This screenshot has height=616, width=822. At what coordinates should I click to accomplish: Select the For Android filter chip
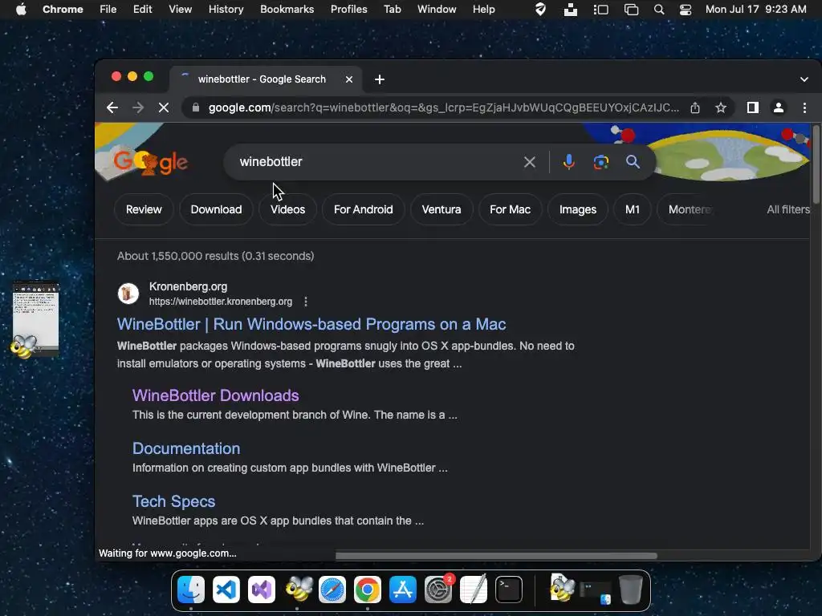pyautogui.click(x=364, y=209)
